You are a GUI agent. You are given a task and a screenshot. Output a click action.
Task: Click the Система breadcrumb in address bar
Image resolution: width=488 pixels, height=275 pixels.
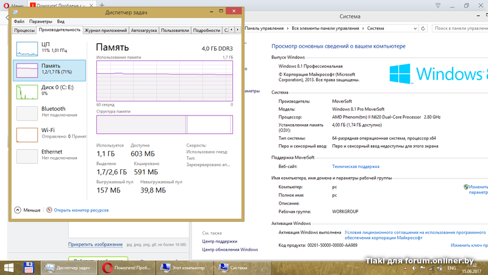375,28
